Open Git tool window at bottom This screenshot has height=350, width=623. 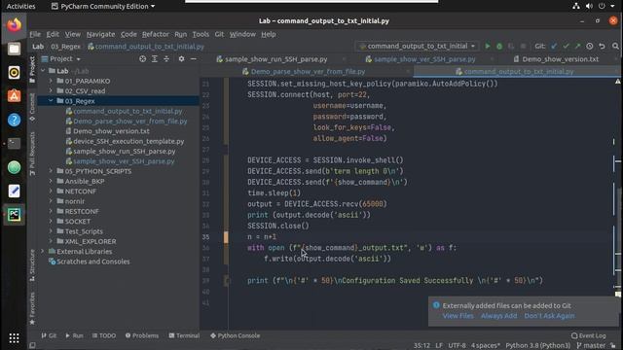click(x=49, y=335)
